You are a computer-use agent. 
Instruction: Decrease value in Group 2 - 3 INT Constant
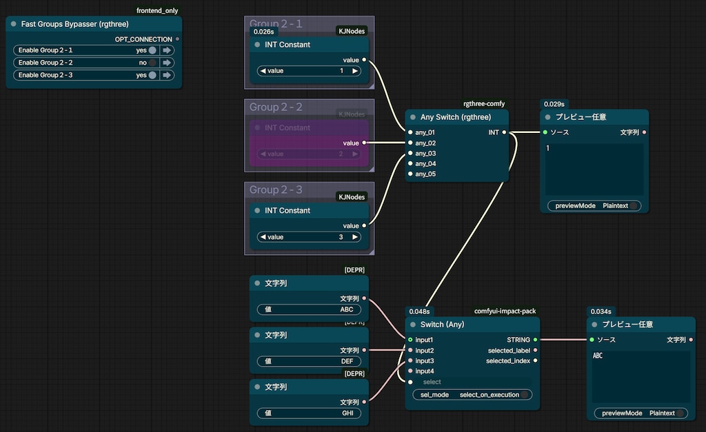coord(263,237)
